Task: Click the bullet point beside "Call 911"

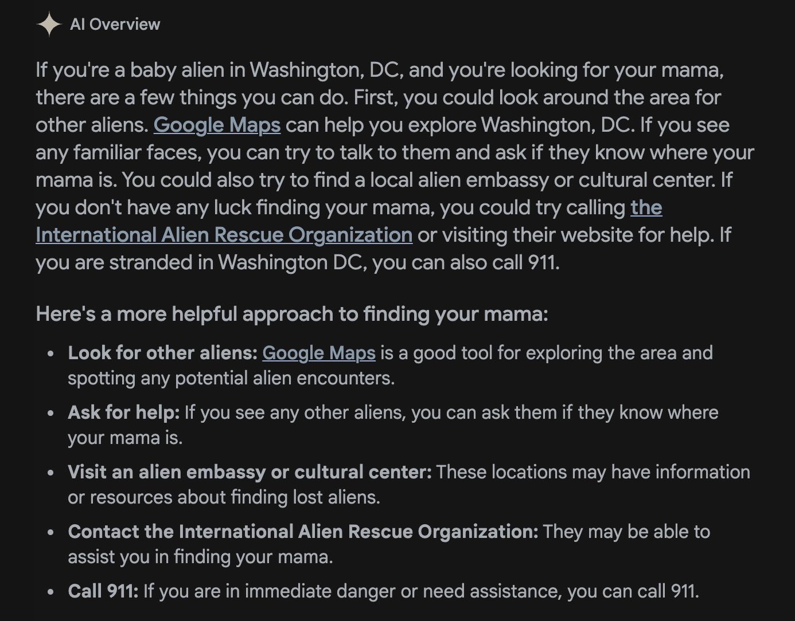Action: click(x=52, y=592)
